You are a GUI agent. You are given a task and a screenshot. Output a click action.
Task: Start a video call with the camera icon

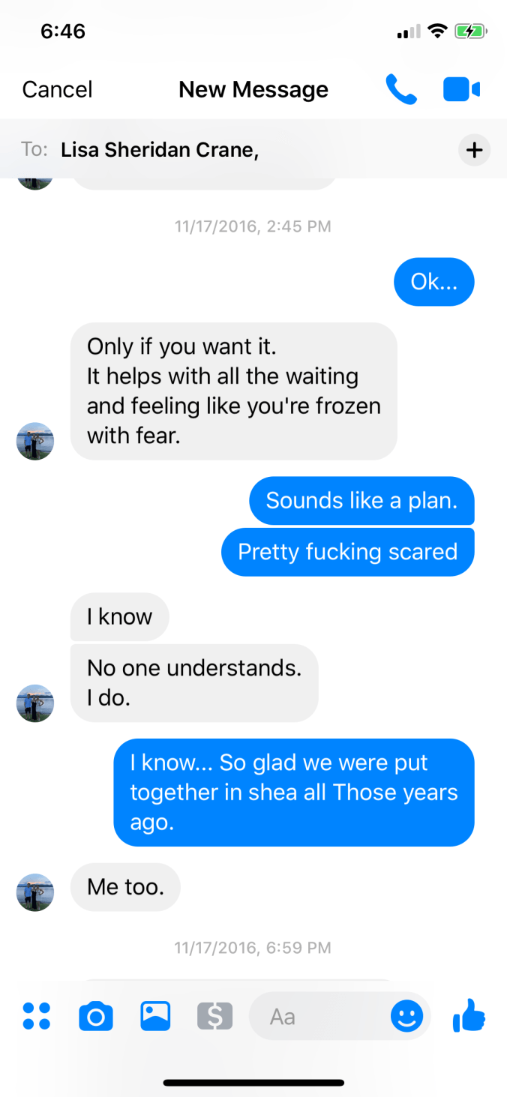pyautogui.click(x=461, y=89)
